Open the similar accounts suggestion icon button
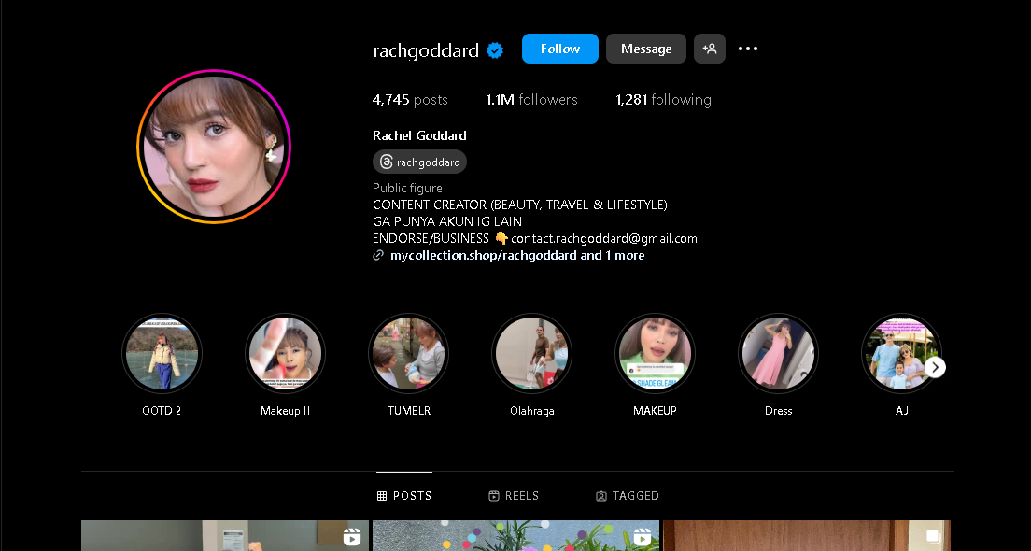This screenshot has height=551, width=1031. pyautogui.click(x=710, y=49)
